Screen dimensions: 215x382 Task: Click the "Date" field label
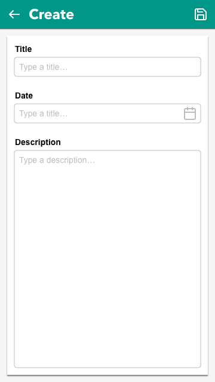(x=24, y=95)
